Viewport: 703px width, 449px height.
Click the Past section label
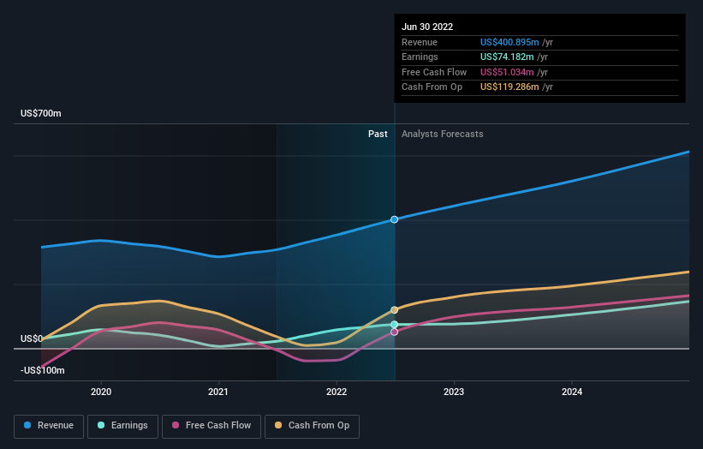pyautogui.click(x=378, y=134)
